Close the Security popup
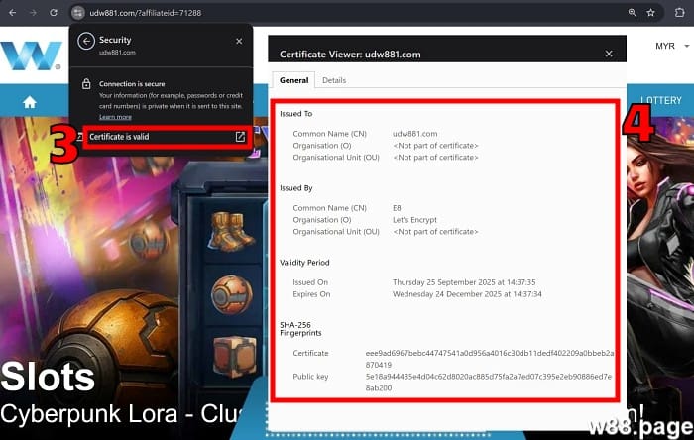The width and height of the screenshot is (694, 440). (x=239, y=41)
